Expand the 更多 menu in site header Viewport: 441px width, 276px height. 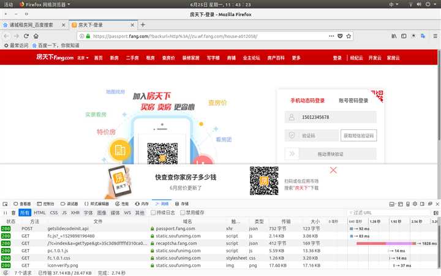[x=296, y=58]
